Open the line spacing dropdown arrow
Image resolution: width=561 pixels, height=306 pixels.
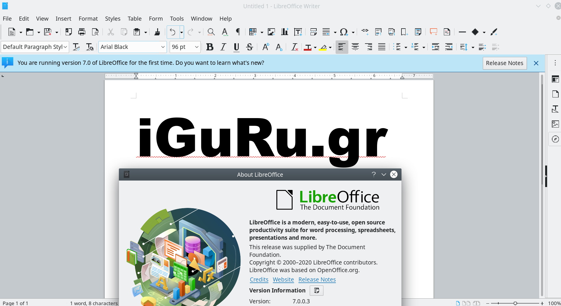[x=473, y=47]
